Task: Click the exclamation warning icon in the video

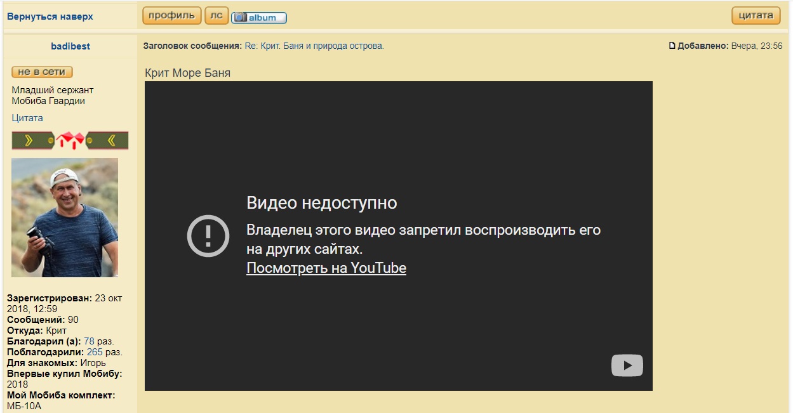Action: [x=208, y=236]
